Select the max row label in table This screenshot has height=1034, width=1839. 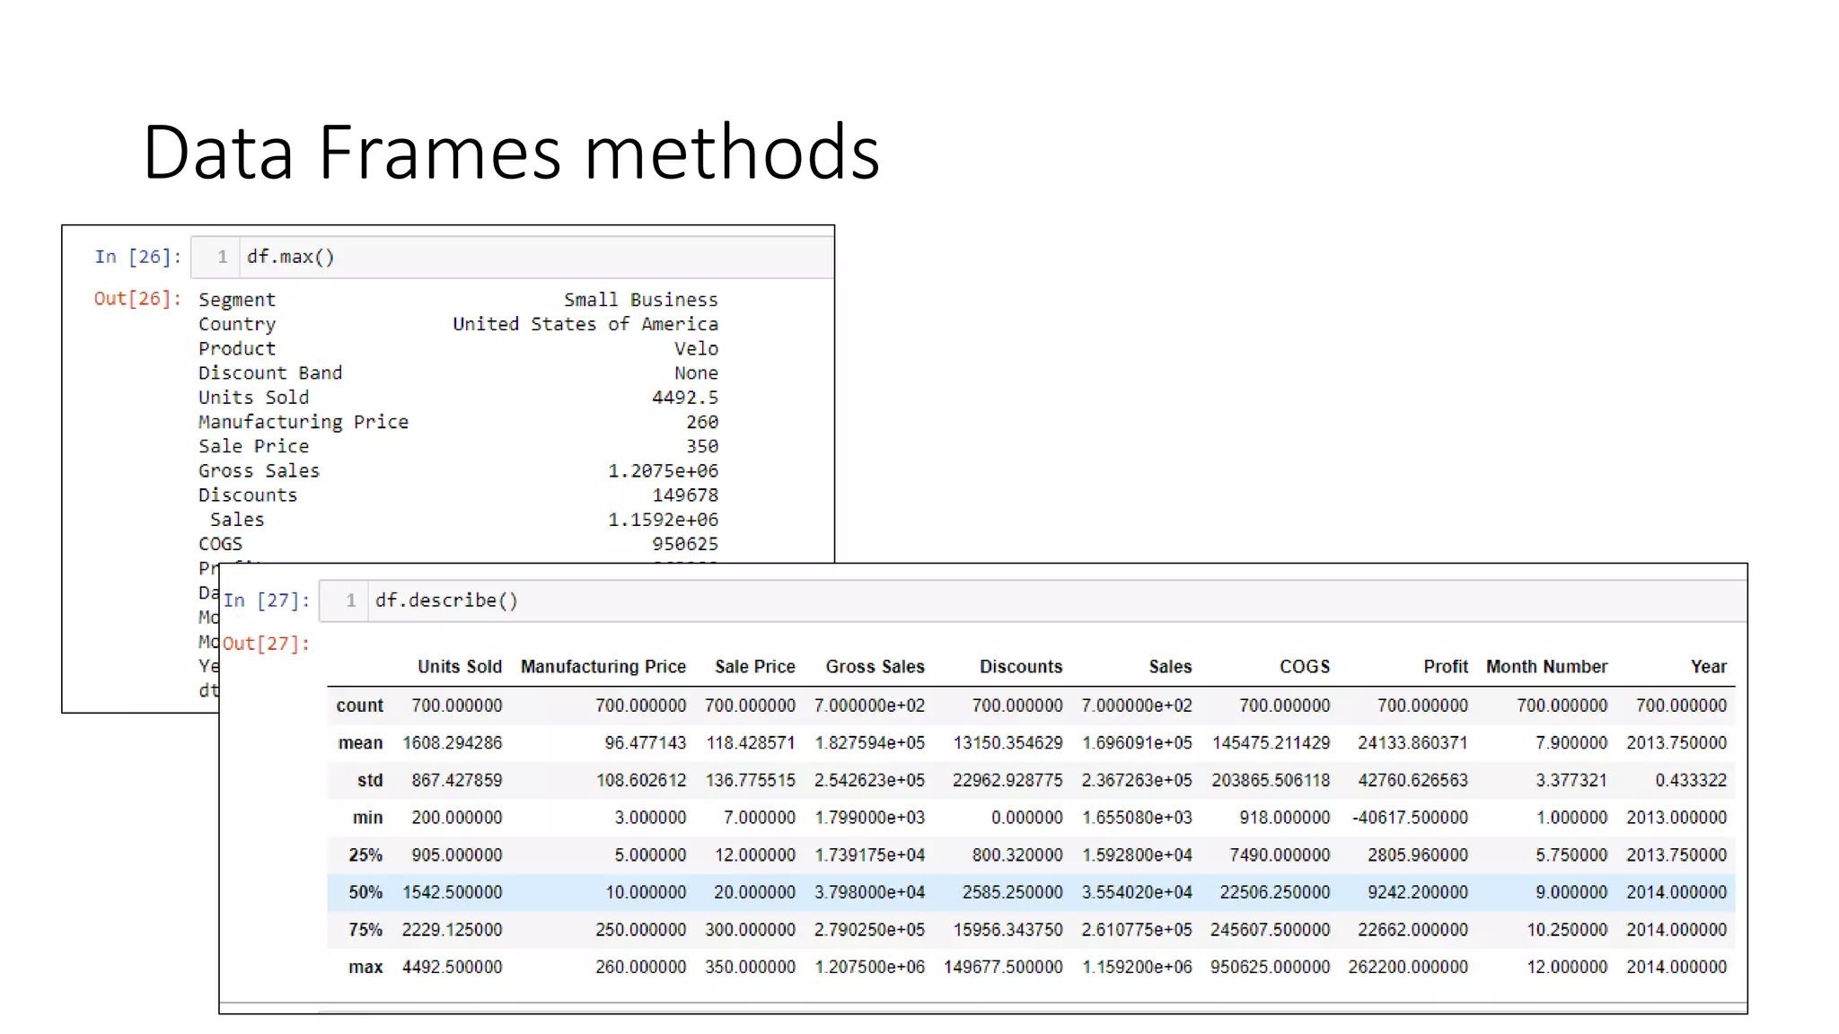[366, 968]
